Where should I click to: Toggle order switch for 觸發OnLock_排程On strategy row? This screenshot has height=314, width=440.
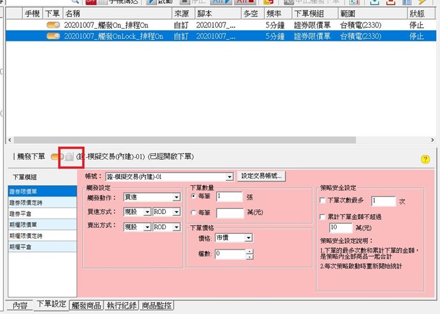(53, 36)
